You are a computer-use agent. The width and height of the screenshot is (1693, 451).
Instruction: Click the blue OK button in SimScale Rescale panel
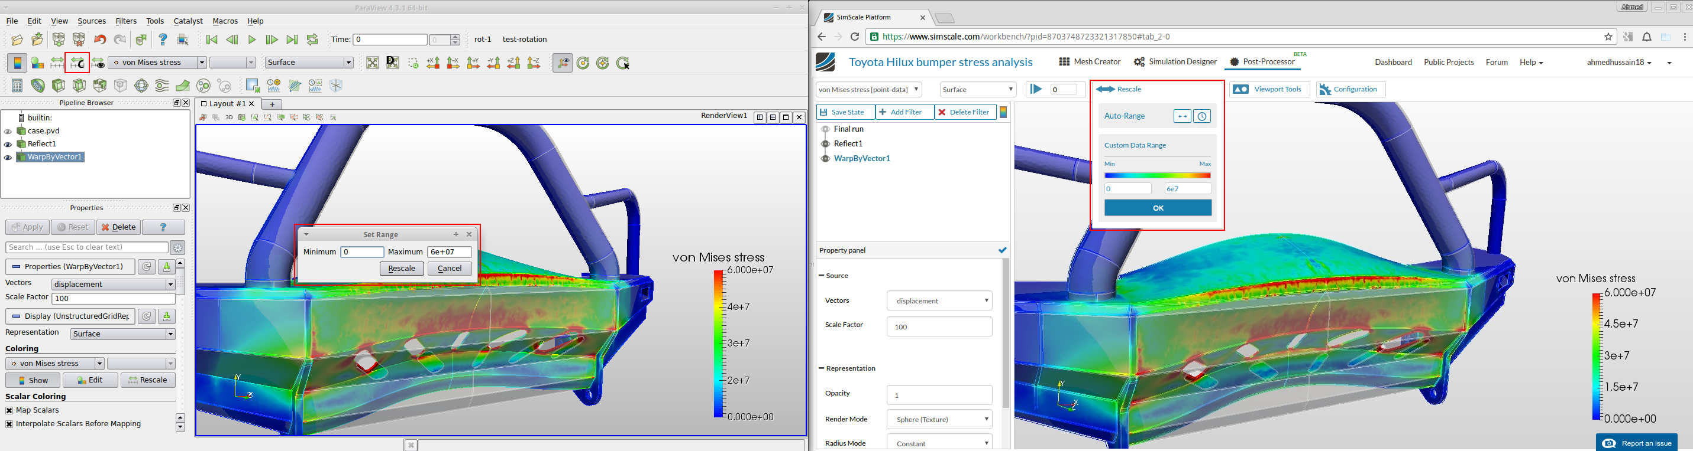[1158, 208]
